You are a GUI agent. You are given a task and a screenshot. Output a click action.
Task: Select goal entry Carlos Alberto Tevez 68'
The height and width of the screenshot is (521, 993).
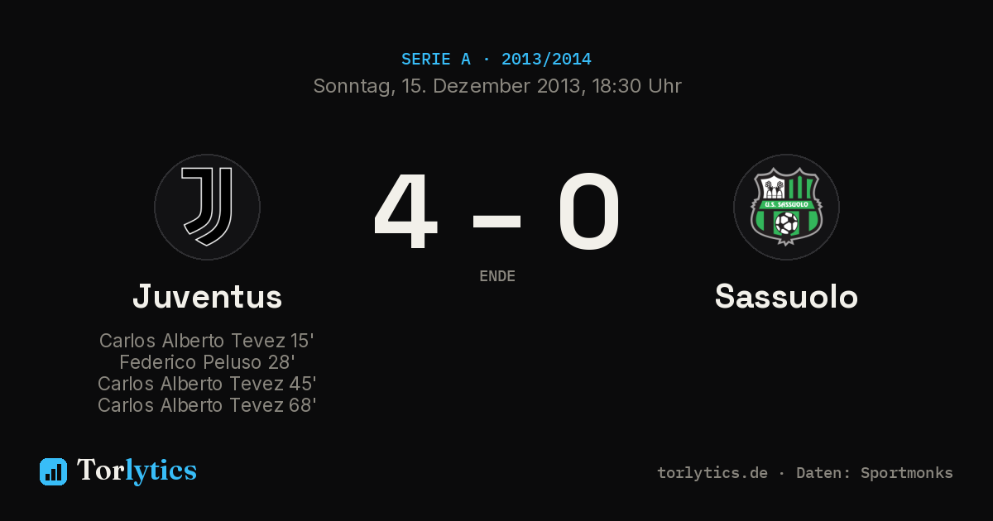(207, 405)
